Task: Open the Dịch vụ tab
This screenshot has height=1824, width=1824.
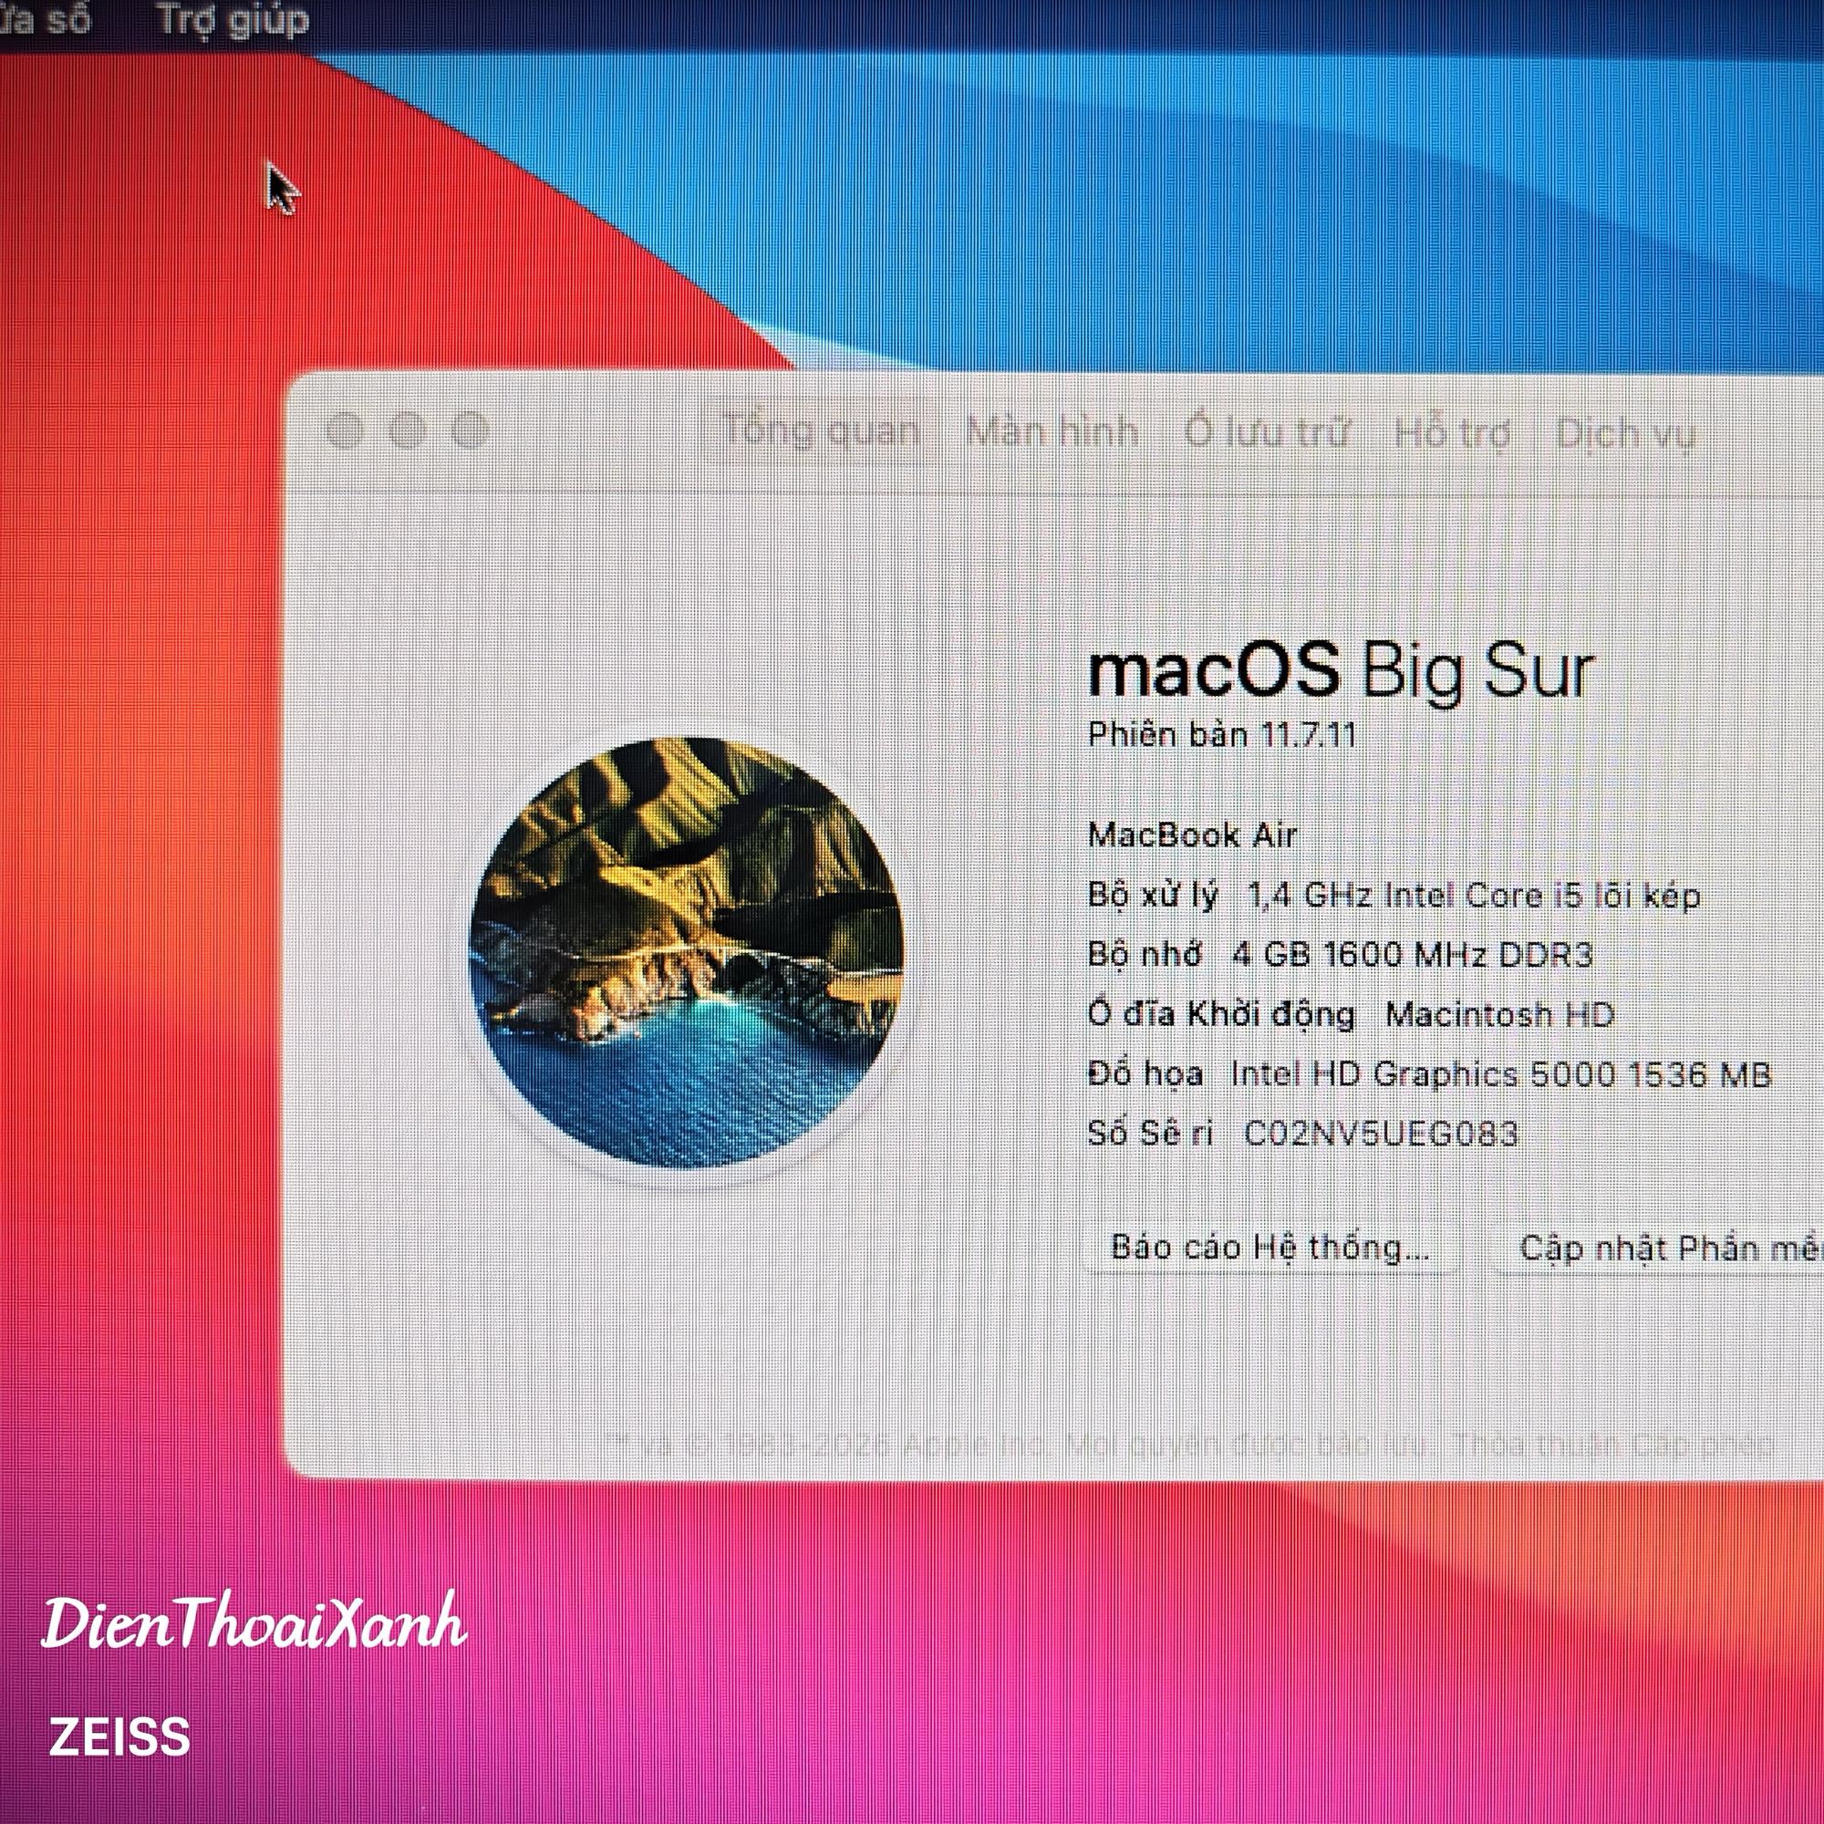Action: coord(1625,434)
